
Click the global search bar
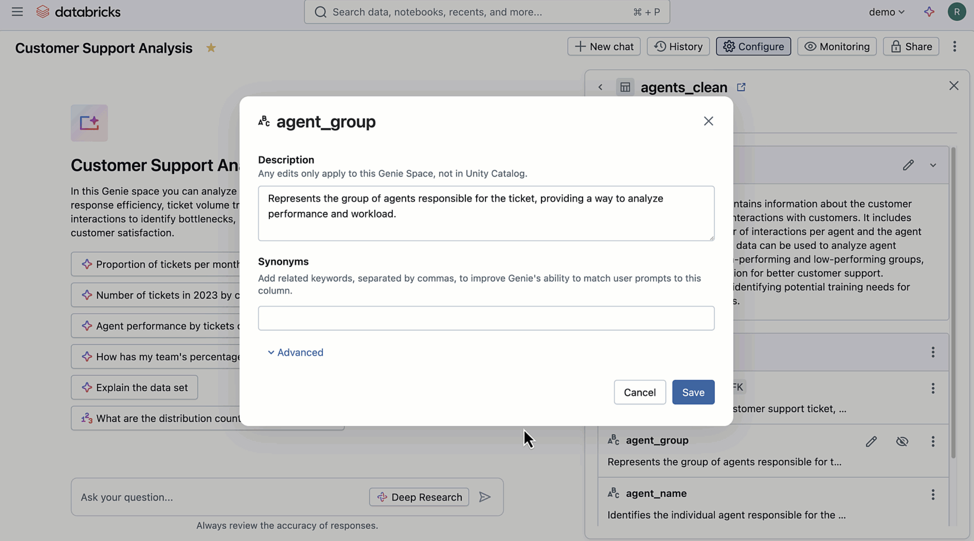click(487, 12)
